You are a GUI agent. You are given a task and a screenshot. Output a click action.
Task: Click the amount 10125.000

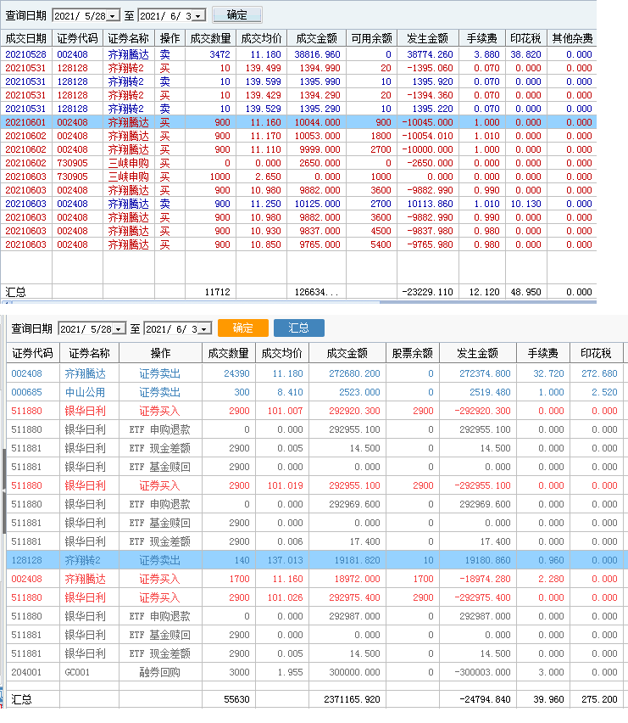pos(317,204)
